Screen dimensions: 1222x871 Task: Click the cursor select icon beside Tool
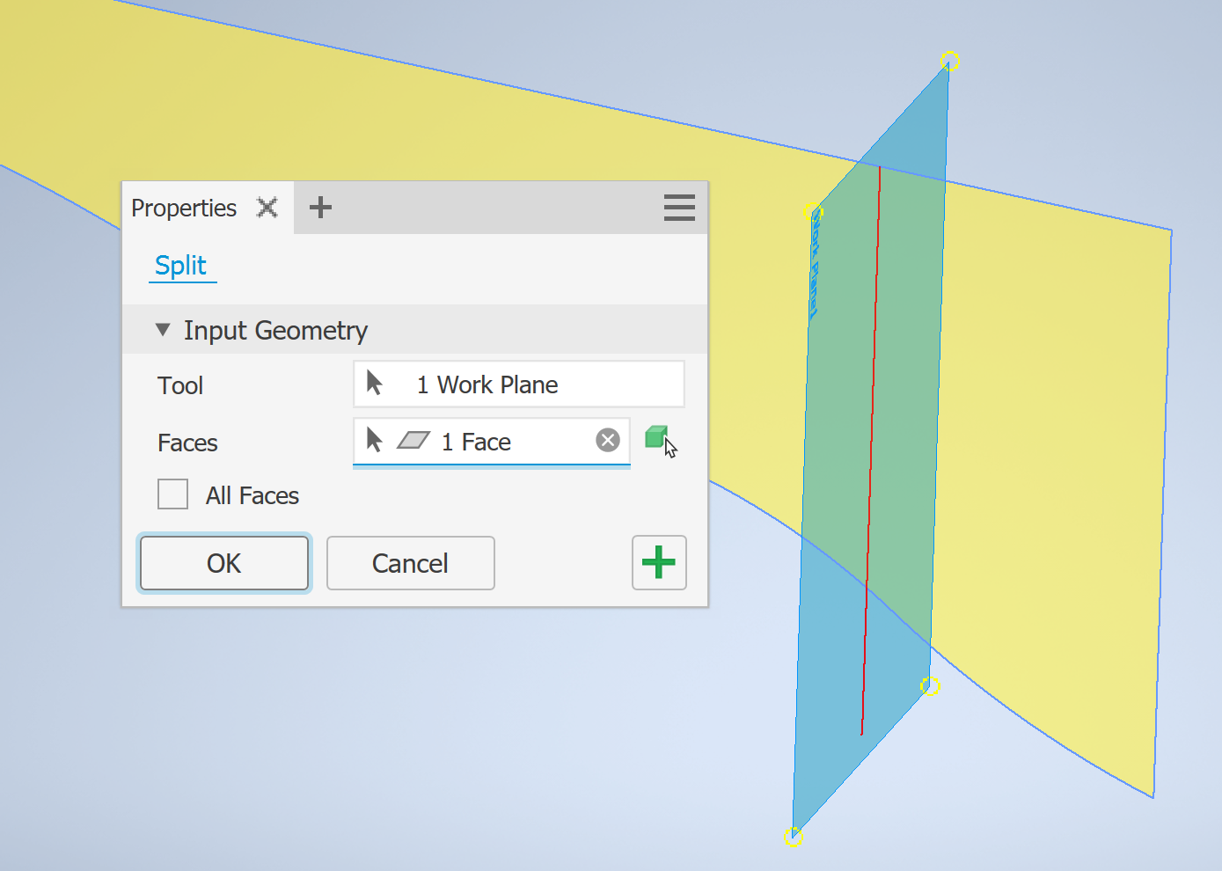point(374,383)
